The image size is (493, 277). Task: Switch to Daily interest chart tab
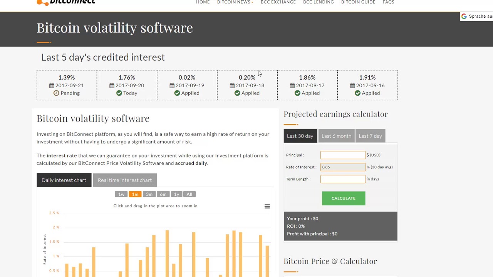(64, 180)
